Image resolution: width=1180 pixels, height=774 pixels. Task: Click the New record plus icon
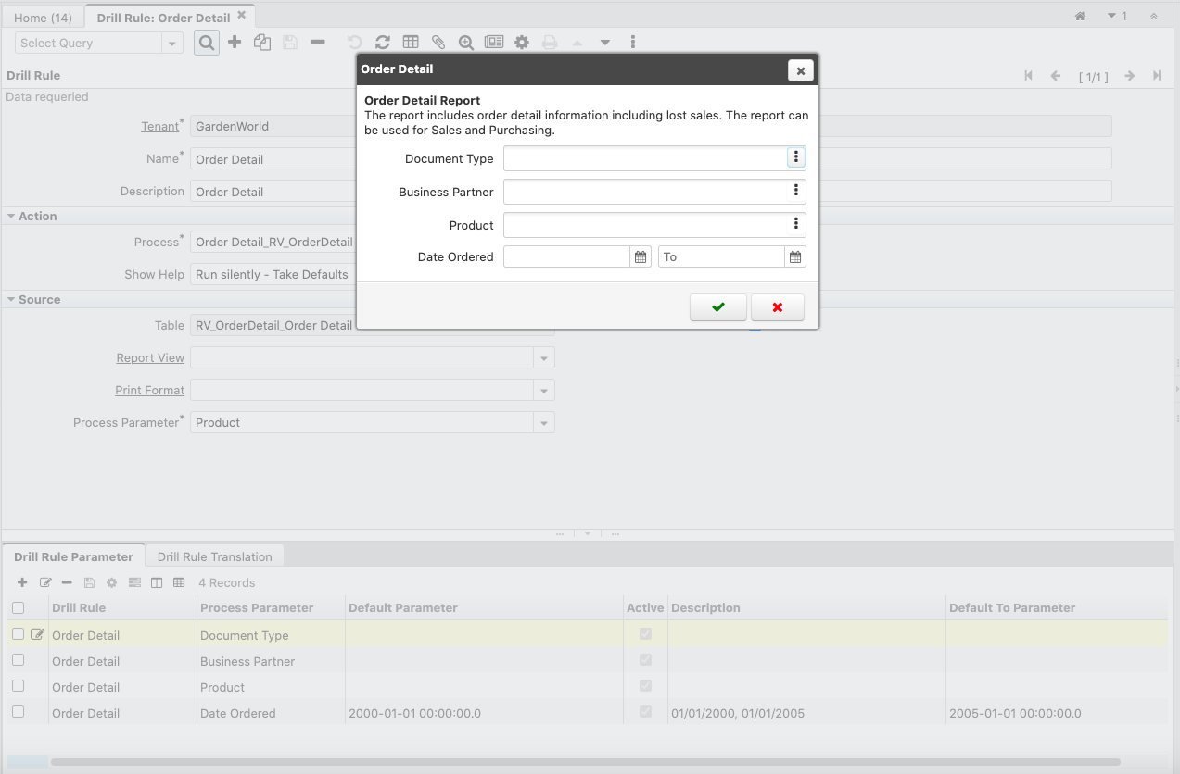(235, 43)
